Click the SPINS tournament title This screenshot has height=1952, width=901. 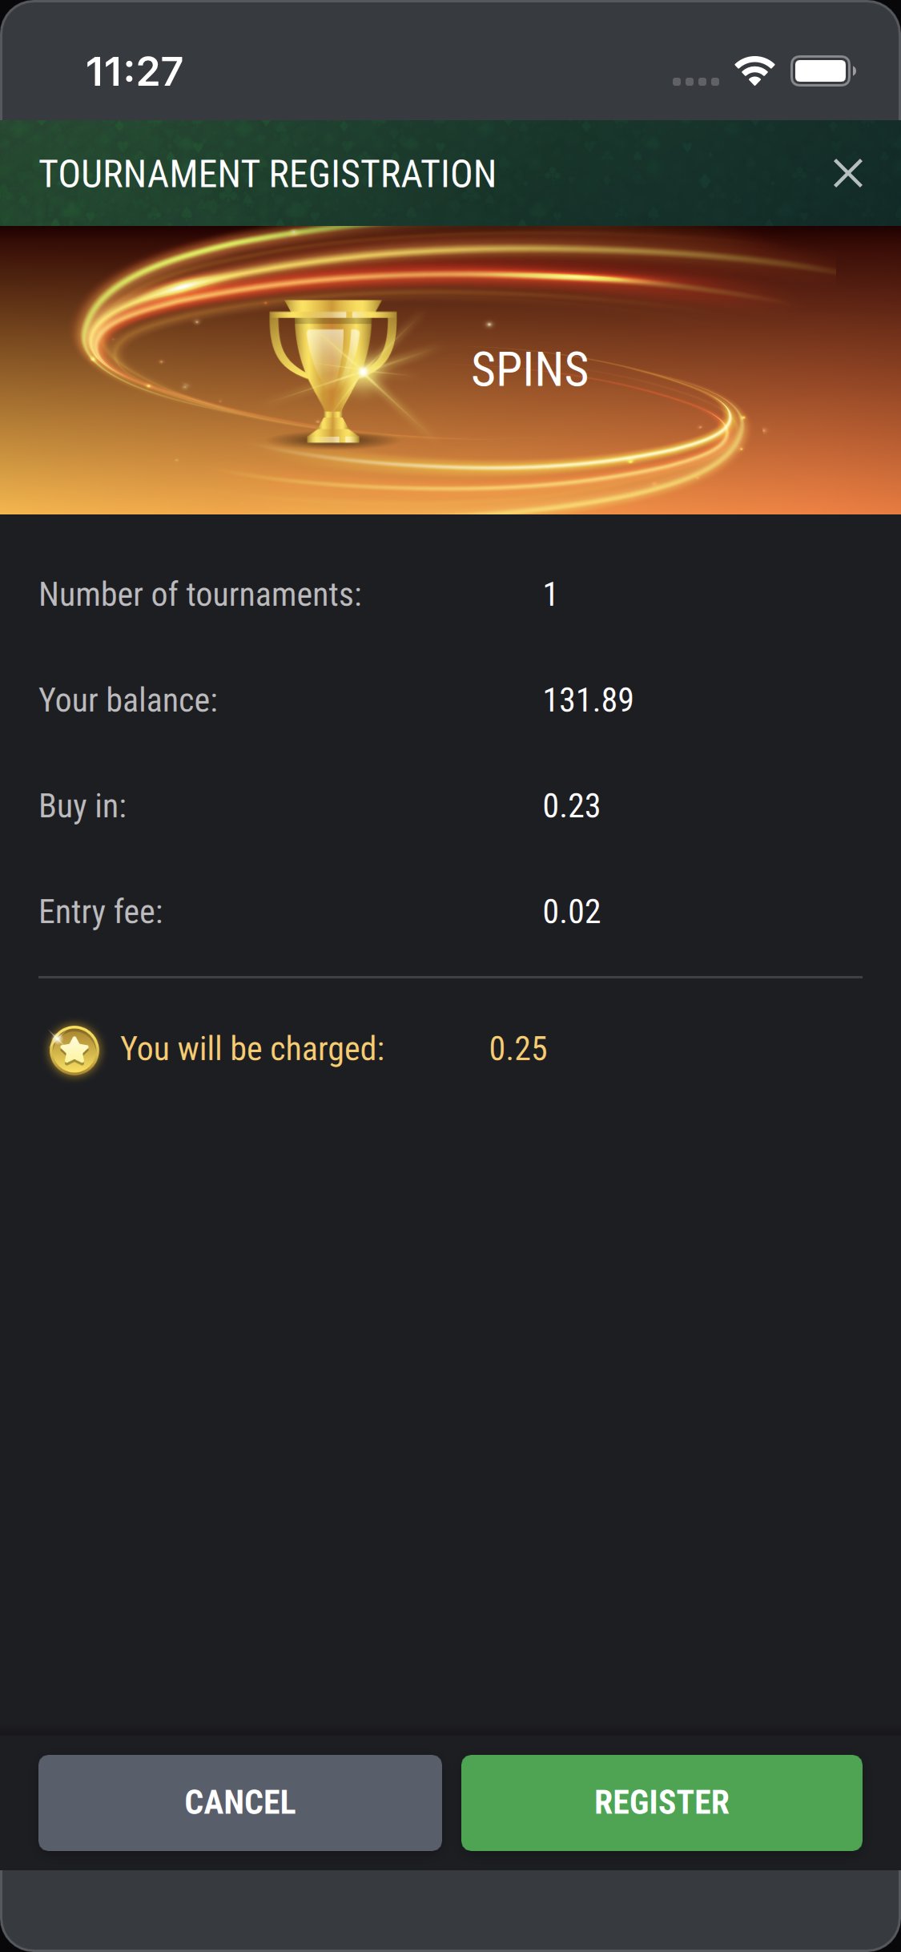coord(529,369)
